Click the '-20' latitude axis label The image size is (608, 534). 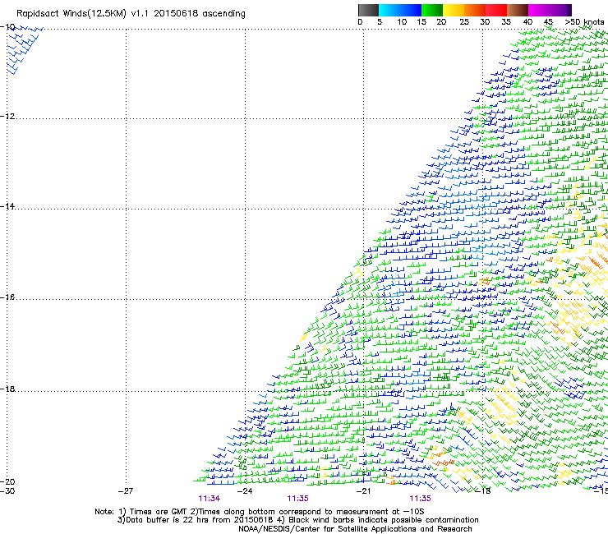coord(7,481)
